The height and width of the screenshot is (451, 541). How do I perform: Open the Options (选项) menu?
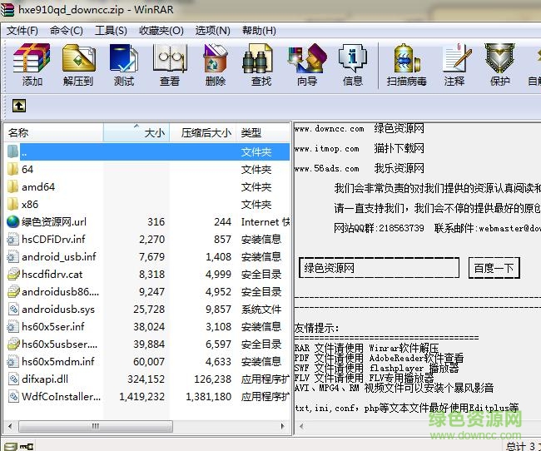tap(213, 31)
